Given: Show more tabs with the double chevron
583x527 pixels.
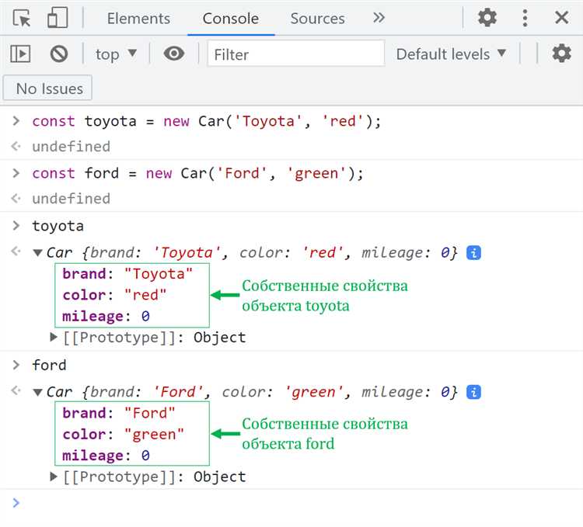Looking at the screenshot, I should click(379, 17).
